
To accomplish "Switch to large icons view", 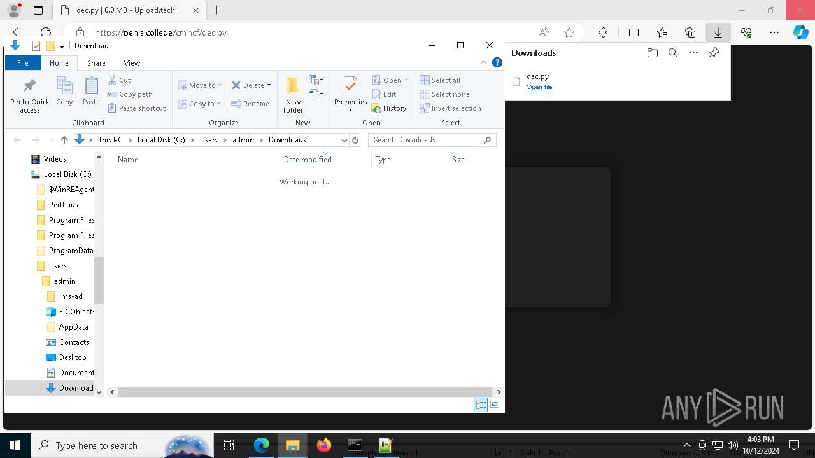I will pos(495,405).
